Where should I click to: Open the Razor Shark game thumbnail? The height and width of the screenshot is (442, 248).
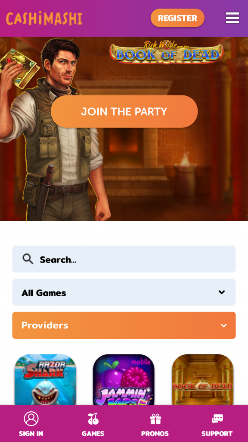pos(45,380)
